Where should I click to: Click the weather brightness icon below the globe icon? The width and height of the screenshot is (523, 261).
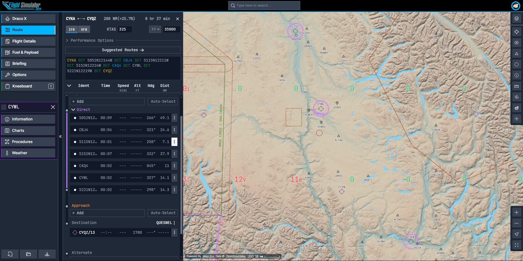pos(516,119)
